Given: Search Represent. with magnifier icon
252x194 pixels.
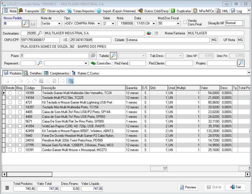Looking at the screenshot, I should (x=40, y=63).
